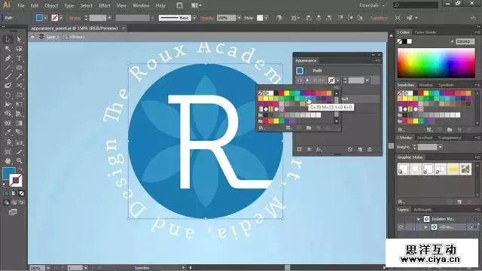The height and width of the screenshot is (271, 482).
Task: Click Recolor Artwork icon in control bar
Action: point(279,18)
